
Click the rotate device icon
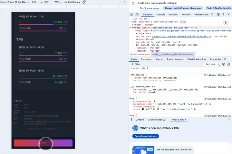pyautogui.click(x=84, y=2)
